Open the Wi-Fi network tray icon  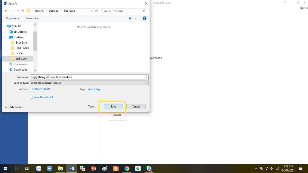click(x=278, y=168)
